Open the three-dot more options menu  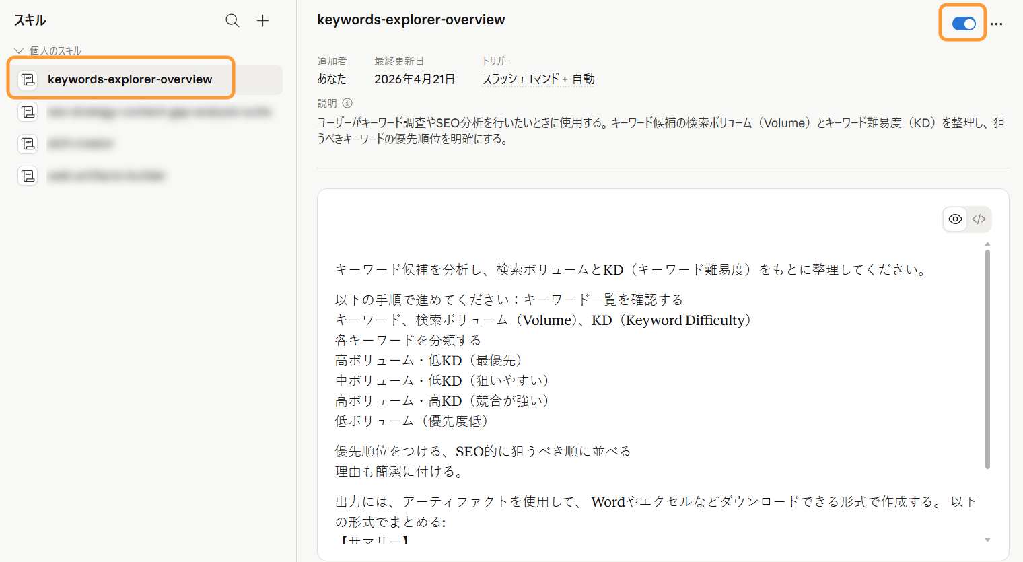click(x=997, y=24)
